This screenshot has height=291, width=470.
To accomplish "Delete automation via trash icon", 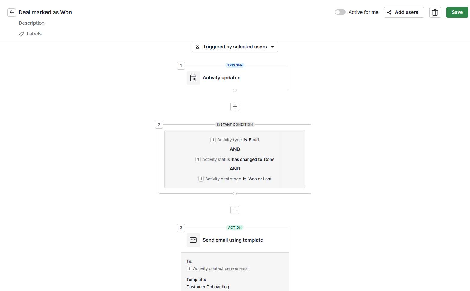I will coord(435,12).
